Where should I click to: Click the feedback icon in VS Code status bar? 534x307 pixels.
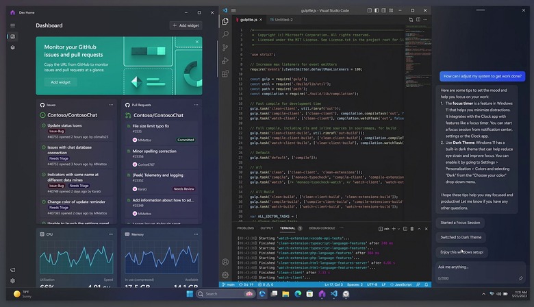[x=418, y=284]
